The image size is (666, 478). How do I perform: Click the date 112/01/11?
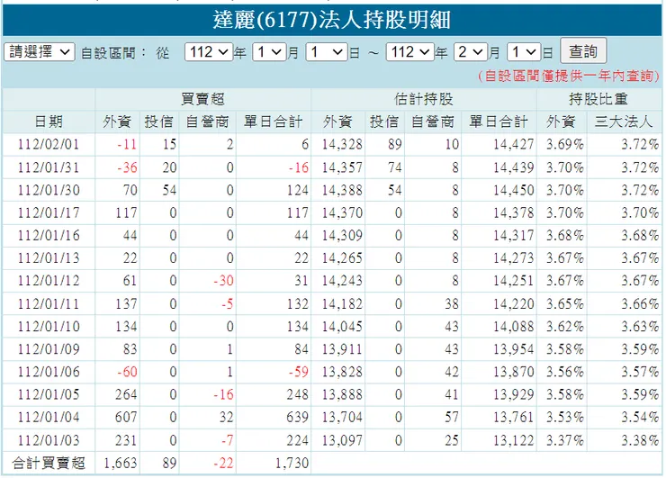point(49,304)
